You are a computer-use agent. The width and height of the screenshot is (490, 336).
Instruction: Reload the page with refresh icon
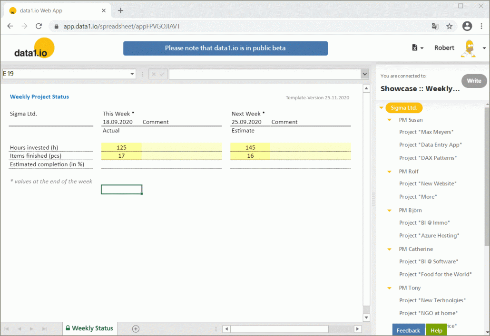click(39, 26)
